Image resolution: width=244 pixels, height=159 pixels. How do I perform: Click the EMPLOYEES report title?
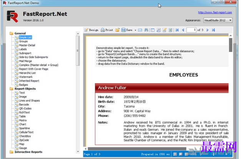(184, 75)
